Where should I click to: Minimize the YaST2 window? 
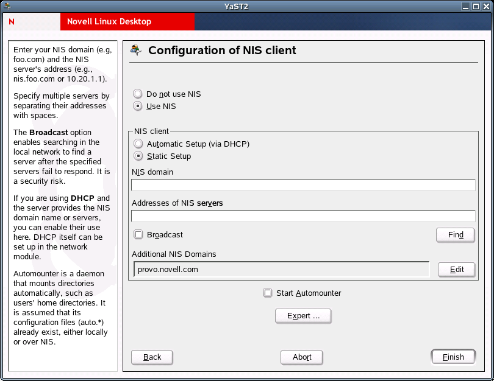tap(466, 6)
